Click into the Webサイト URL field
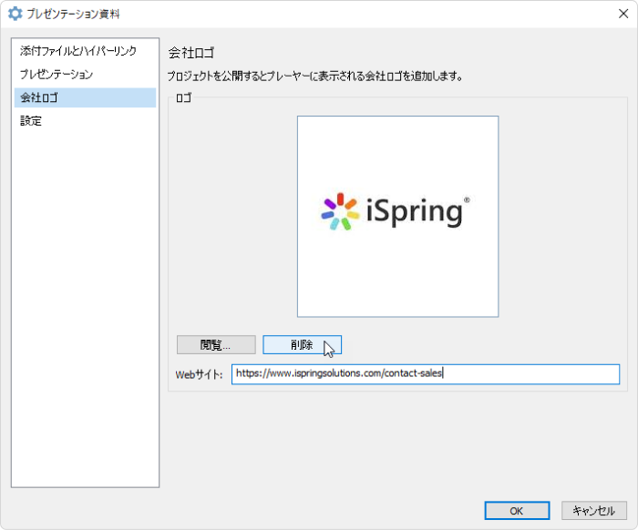 point(426,374)
